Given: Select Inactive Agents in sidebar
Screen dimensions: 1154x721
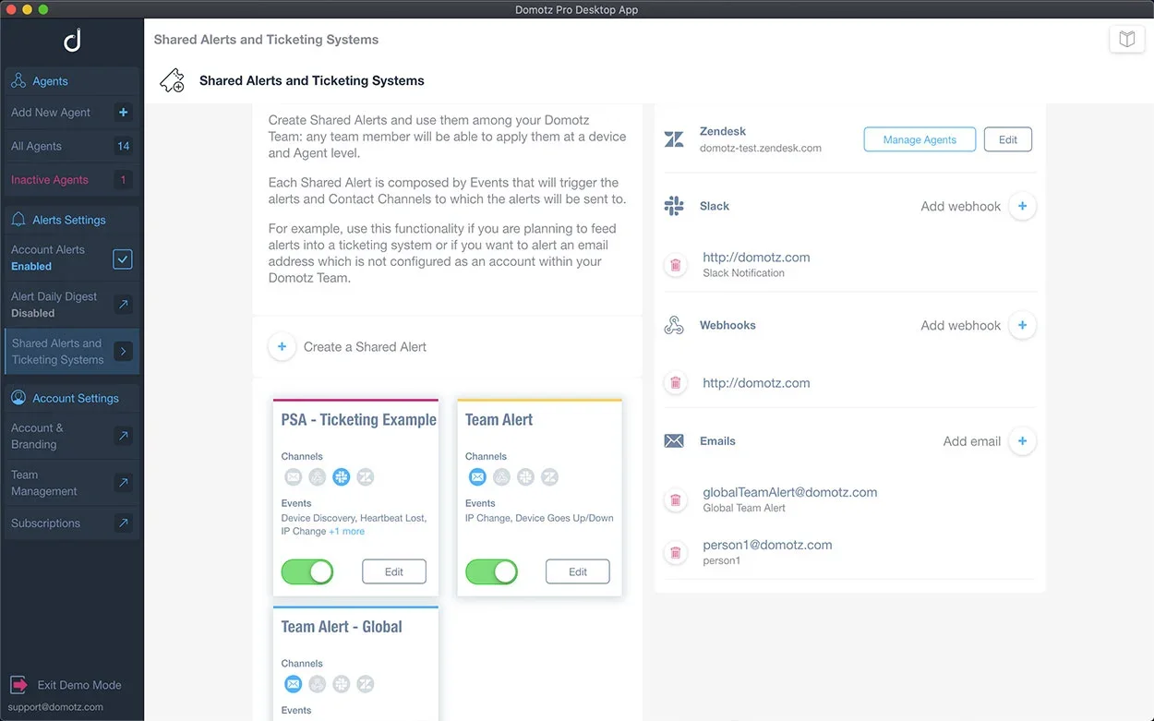Looking at the screenshot, I should (72, 180).
